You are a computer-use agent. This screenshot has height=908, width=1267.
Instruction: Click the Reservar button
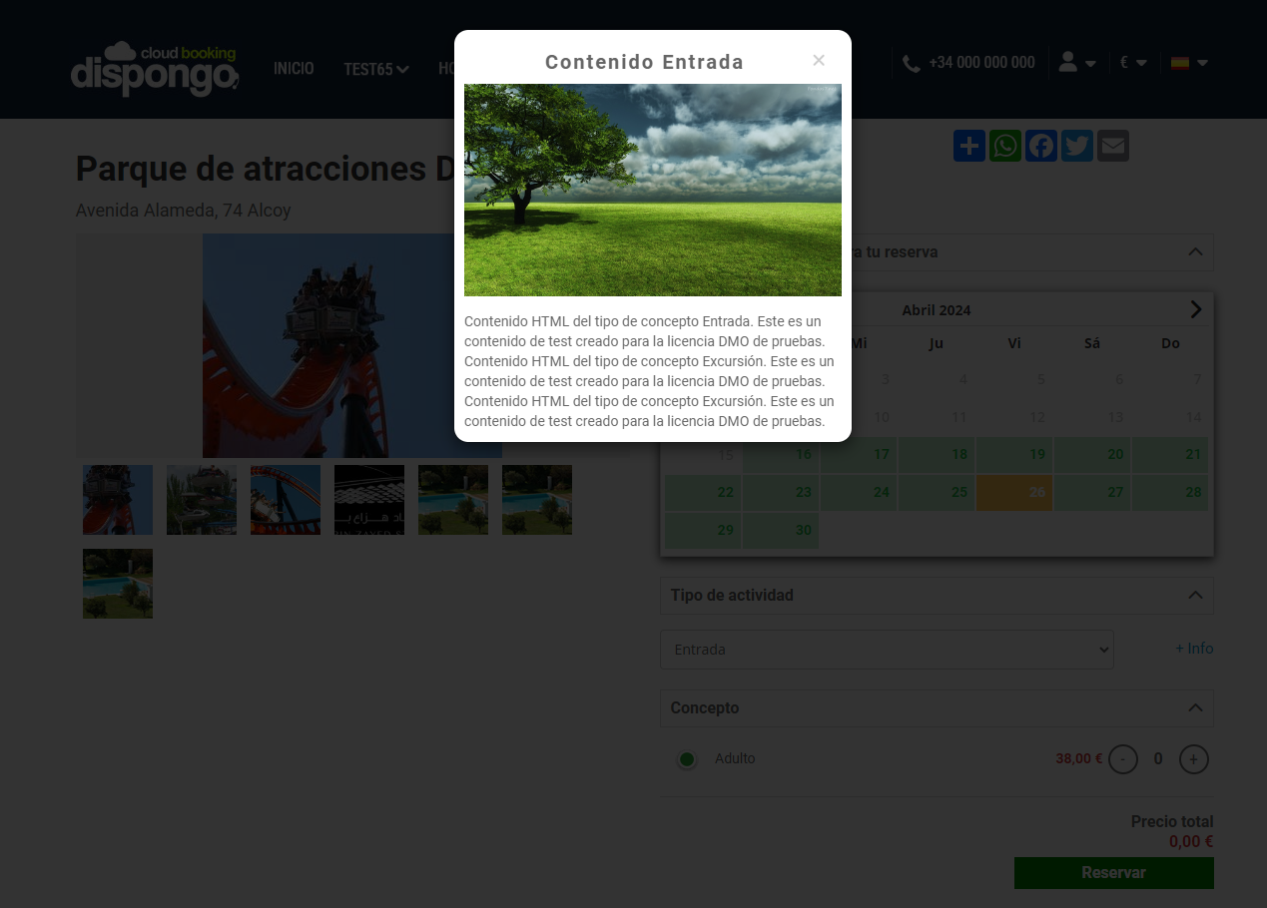click(x=1114, y=873)
